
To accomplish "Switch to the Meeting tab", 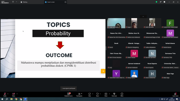I will tap(24, 2).
